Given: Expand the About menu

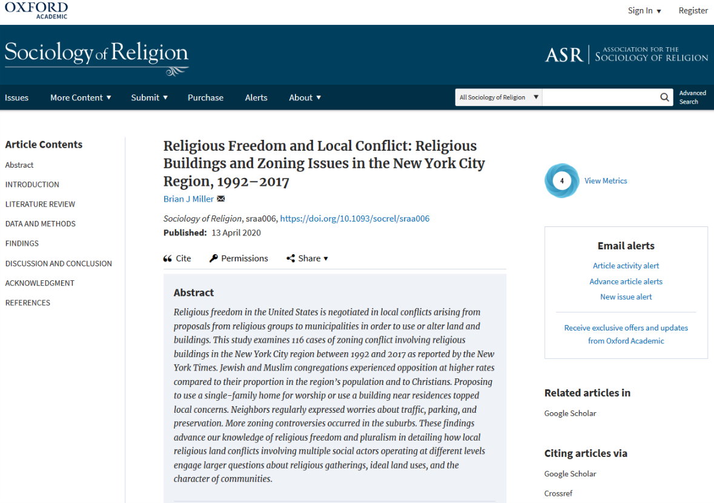Looking at the screenshot, I should (x=305, y=97).
